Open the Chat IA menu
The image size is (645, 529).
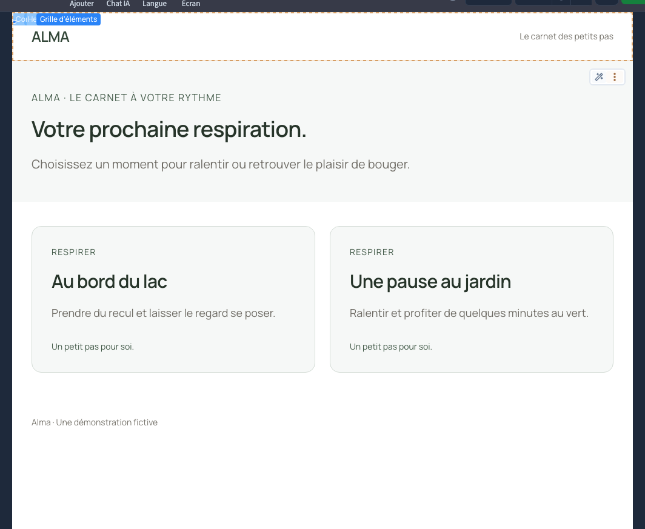coord(118,4)
